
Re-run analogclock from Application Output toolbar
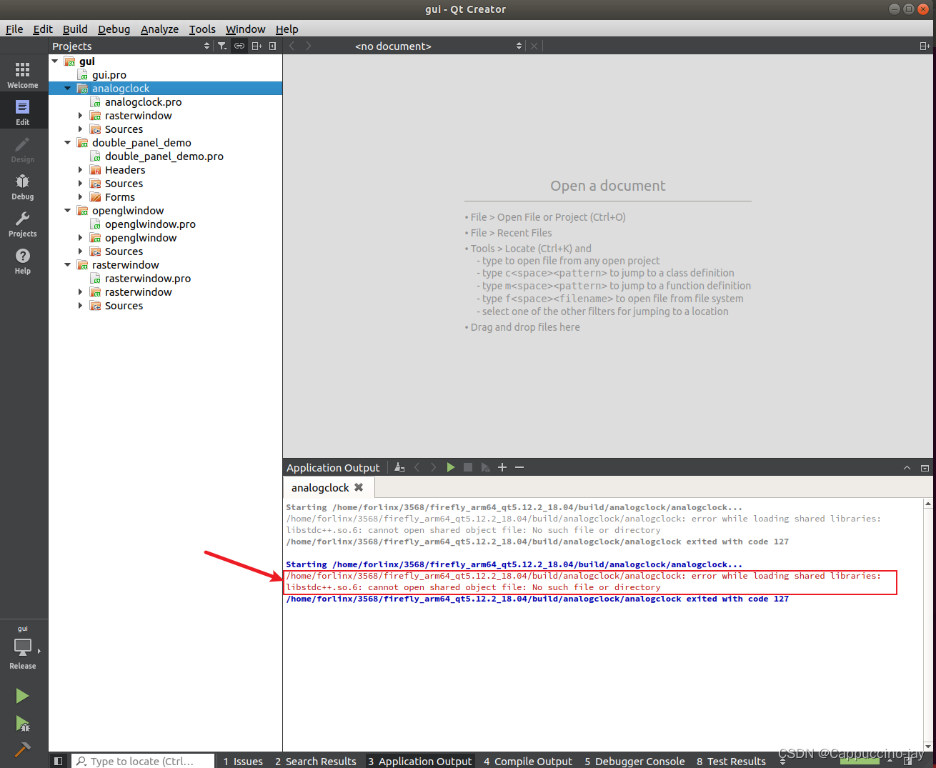(451, 467)
